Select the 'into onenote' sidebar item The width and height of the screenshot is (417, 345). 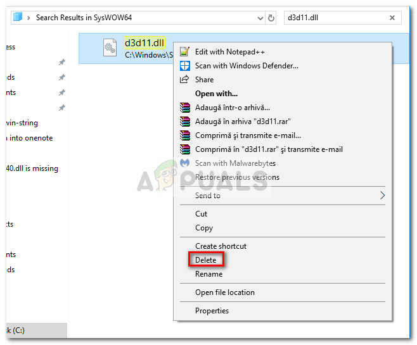(31, 138)
